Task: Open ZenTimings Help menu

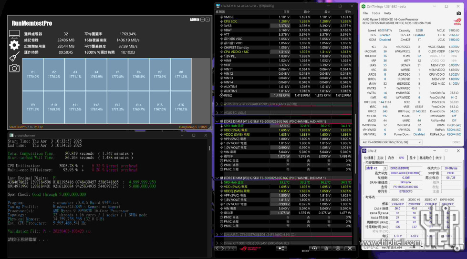Action: [387, 13]
